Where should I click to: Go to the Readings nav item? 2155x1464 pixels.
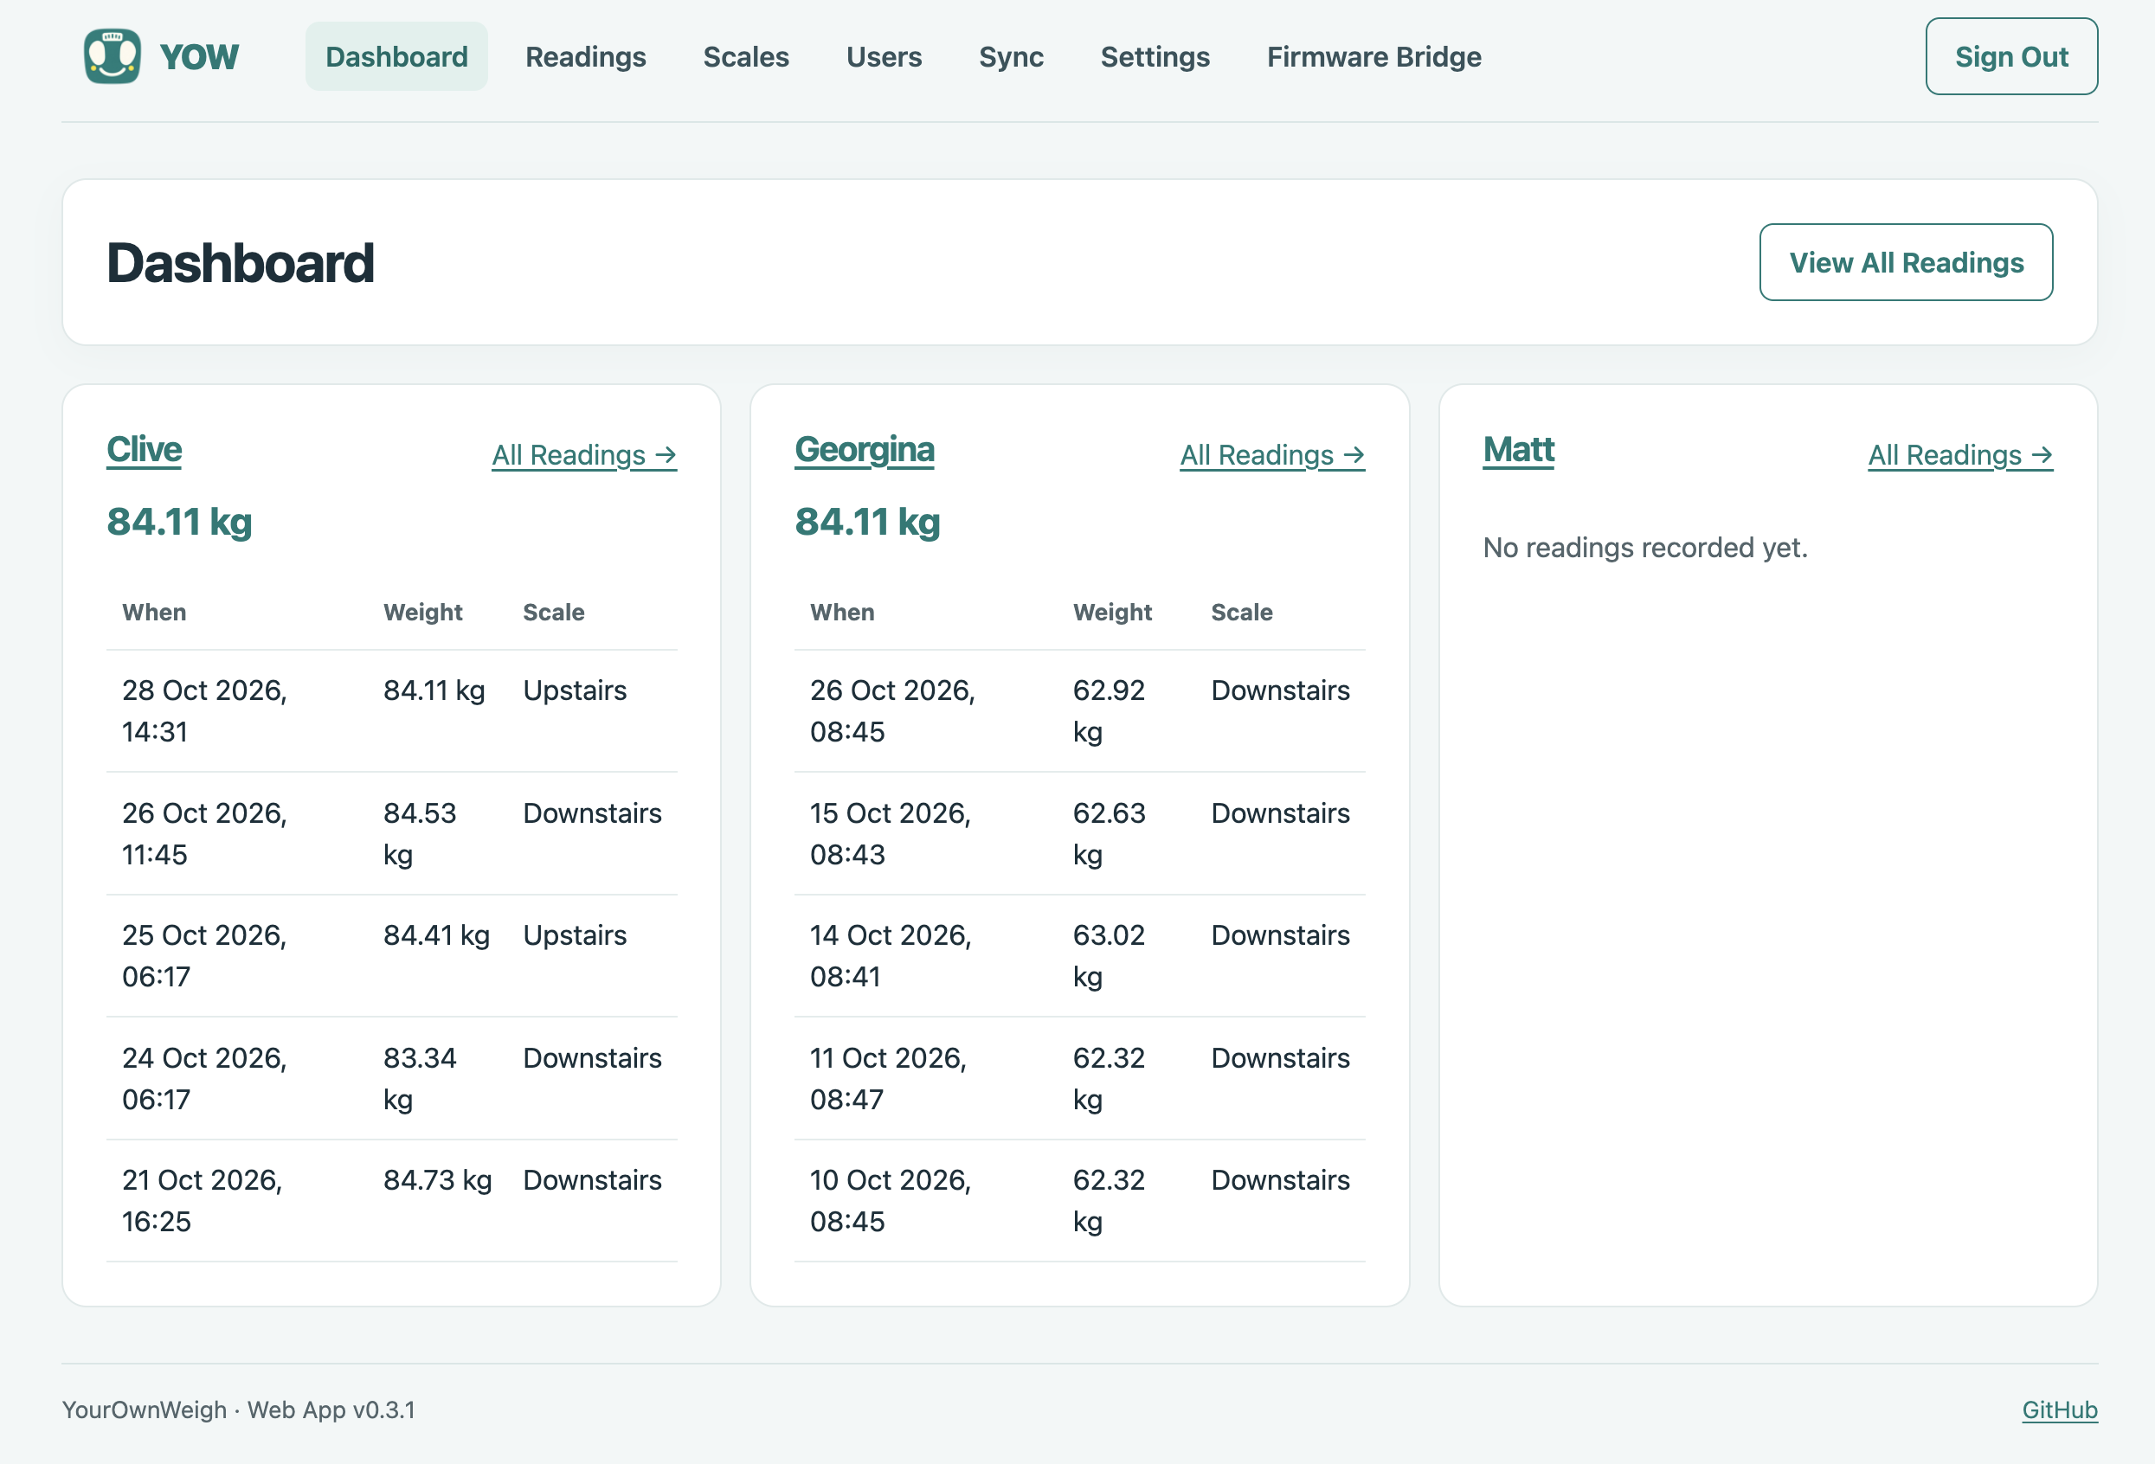[585, 56]
